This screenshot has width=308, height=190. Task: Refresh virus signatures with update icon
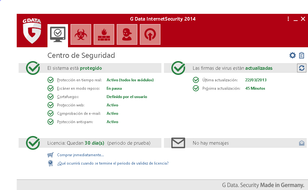pyautogui.click(x=302, y=68)
